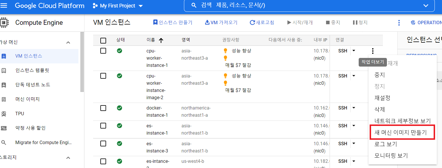Select all instances header checkbox
The height and width of the screenshot is (168, 442).
click(x=103, y=41)
